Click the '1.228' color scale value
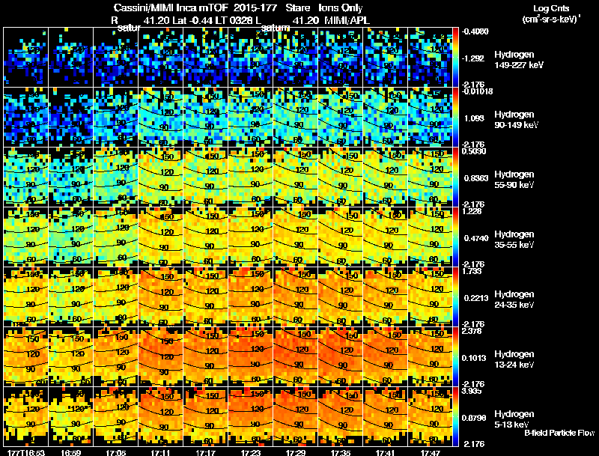 (x=472, y=211)
